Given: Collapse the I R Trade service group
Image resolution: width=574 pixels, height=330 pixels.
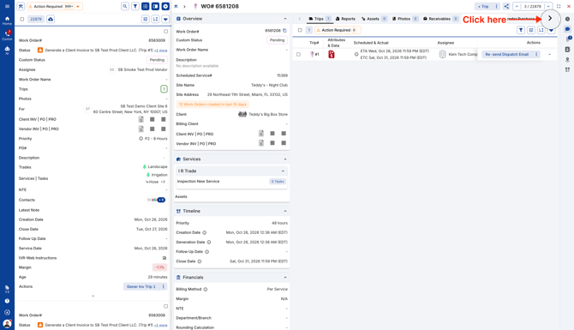Looking at the screenshot, I should (x=283, y=171).
